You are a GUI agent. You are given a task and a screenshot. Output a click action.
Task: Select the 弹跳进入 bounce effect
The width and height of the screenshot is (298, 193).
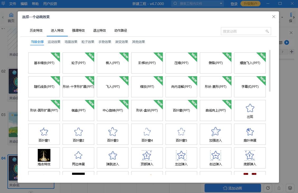coord(112,158)
